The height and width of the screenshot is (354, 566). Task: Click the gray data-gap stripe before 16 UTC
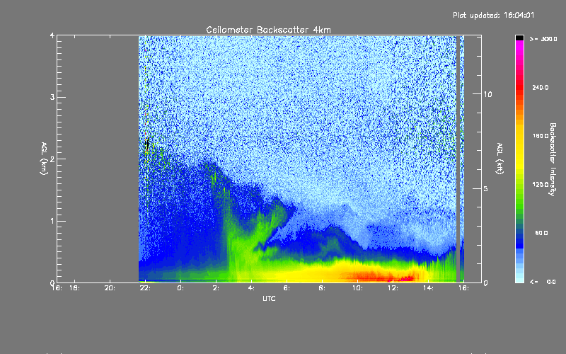[458, 159]
